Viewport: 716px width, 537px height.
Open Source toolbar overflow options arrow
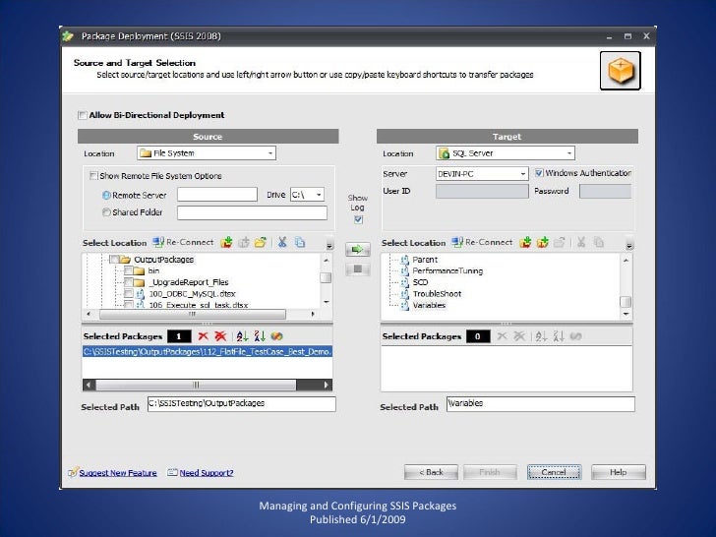329,245
